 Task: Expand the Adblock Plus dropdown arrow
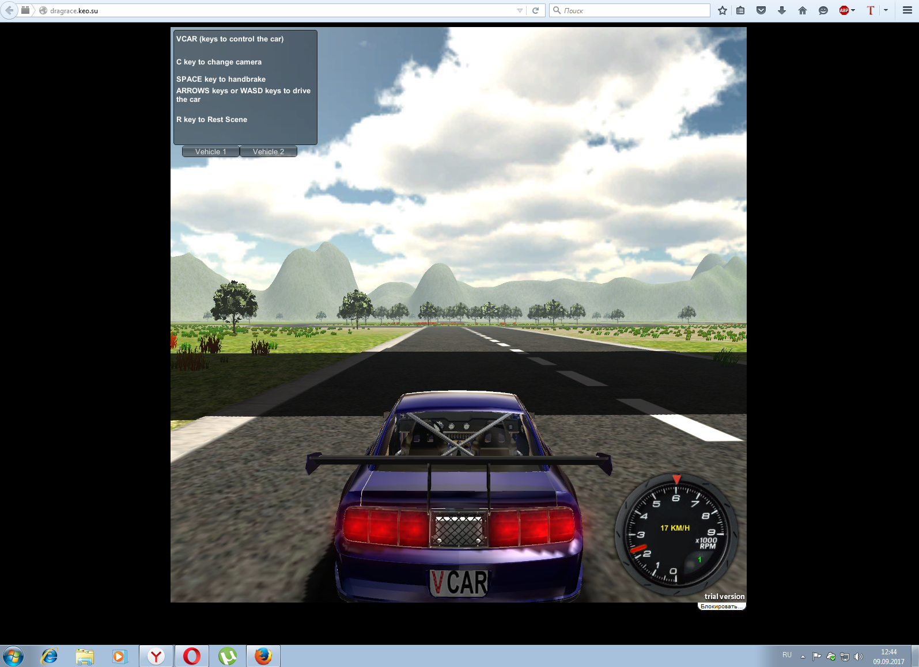853,10
